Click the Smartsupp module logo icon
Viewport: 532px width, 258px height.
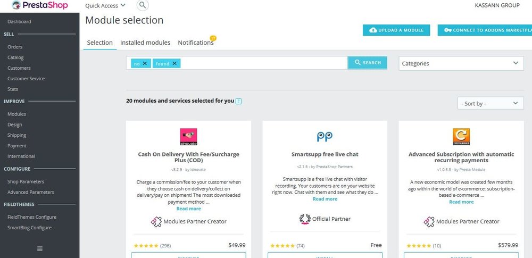point(325,137)
